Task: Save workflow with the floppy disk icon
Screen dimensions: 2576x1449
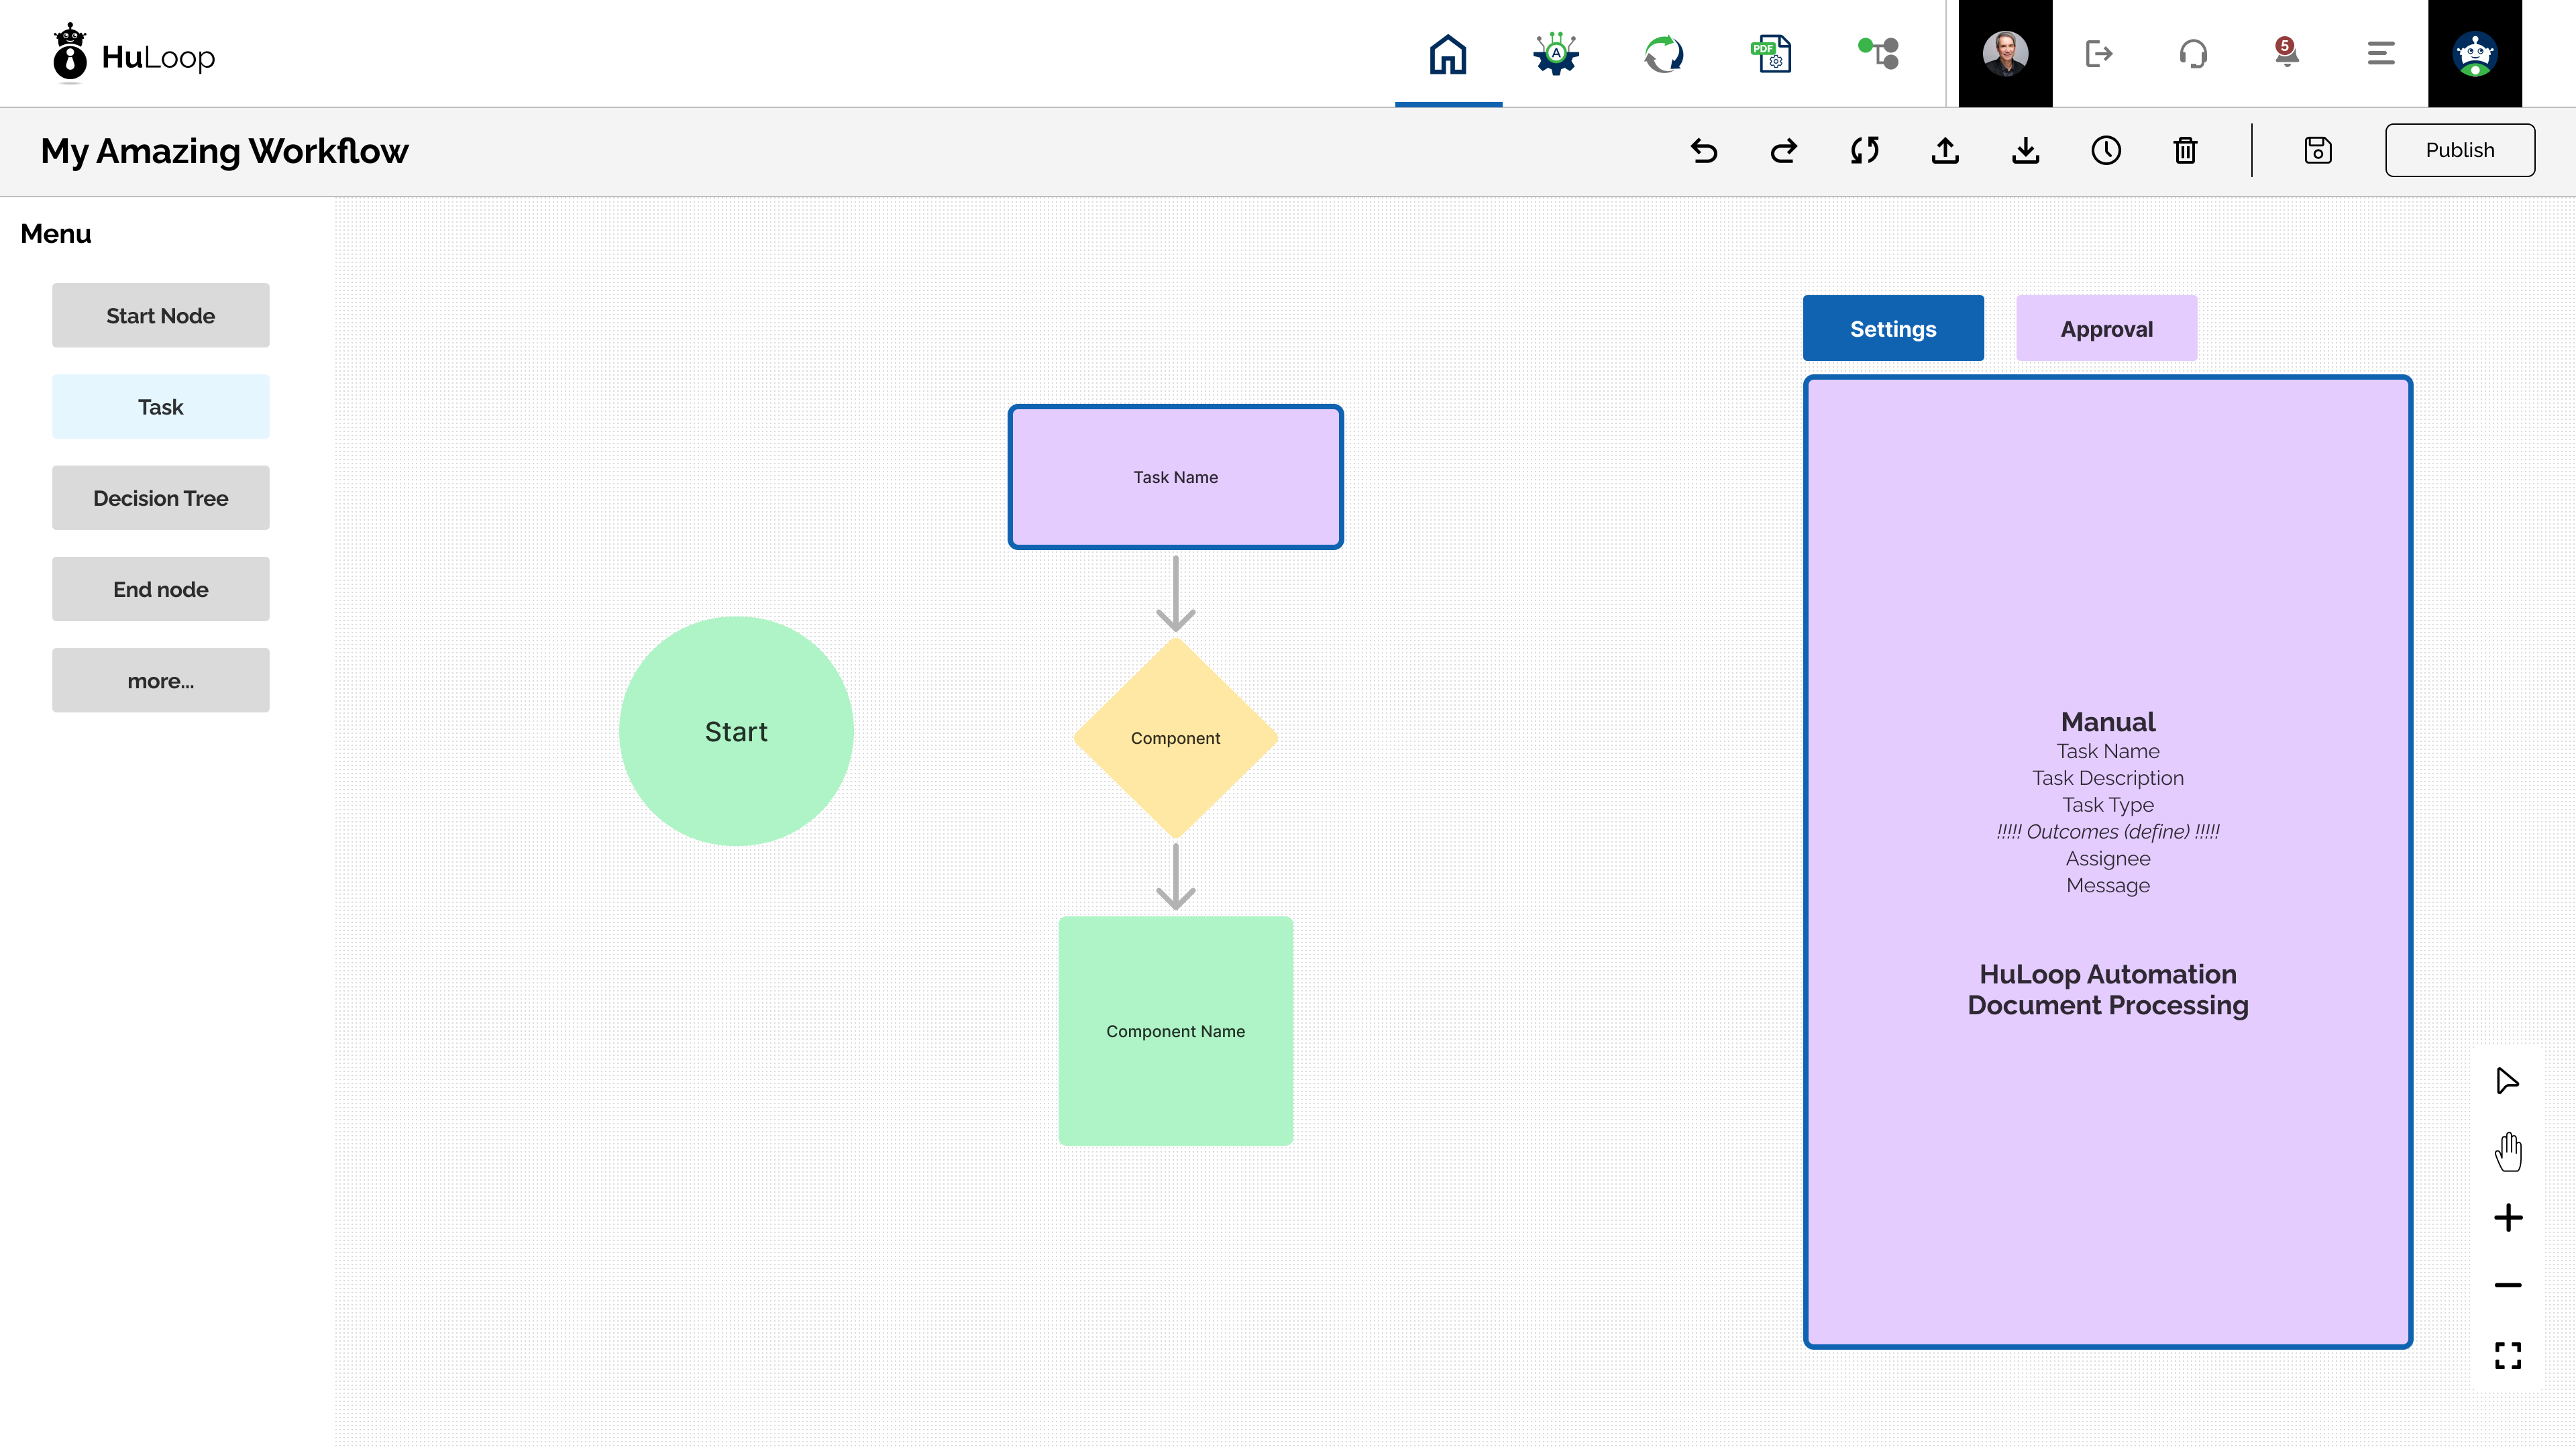Action: [x=2318, y=150]
